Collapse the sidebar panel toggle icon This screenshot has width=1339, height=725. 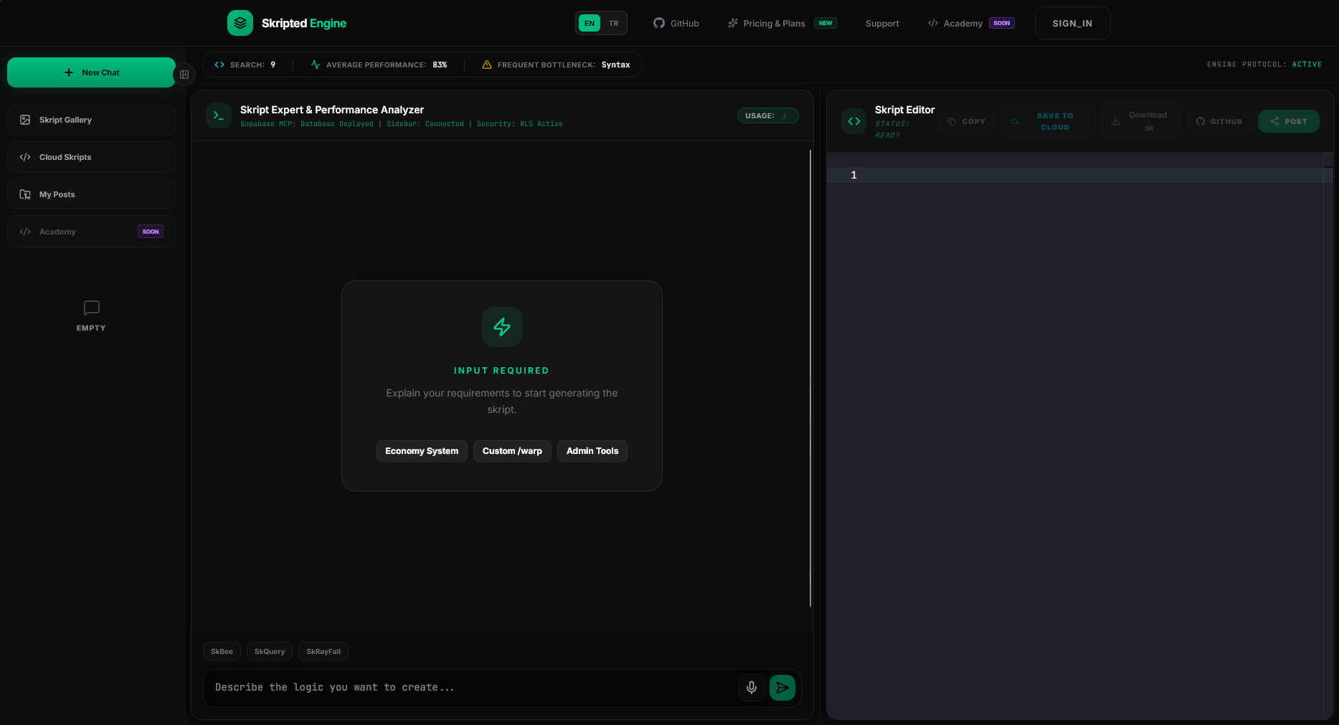point(184,75)
